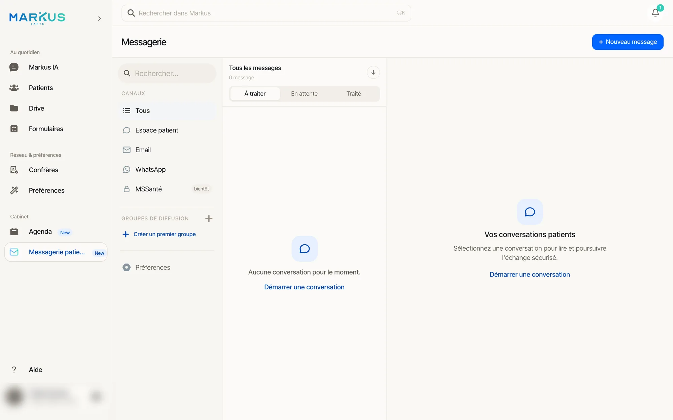This screenshot has height=420, width=673.
Task: Click MSSanté lock icon
Action: tap(127, 189)
